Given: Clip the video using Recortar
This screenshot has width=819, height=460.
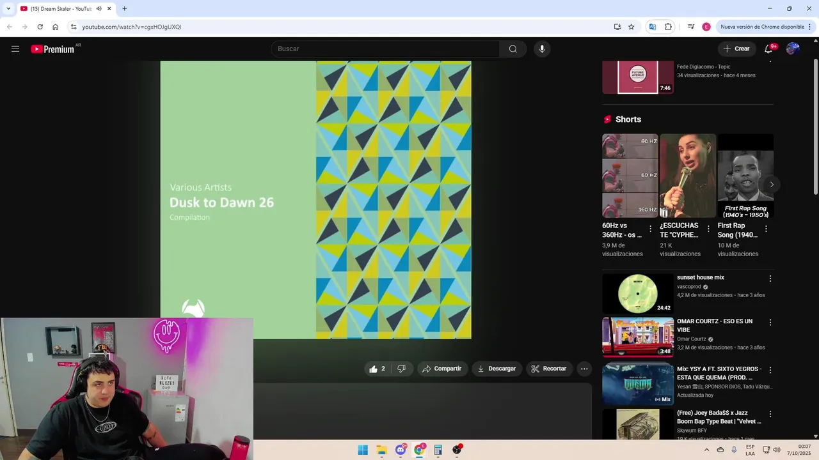Looking at the screenshot, I should click(549, 369).
